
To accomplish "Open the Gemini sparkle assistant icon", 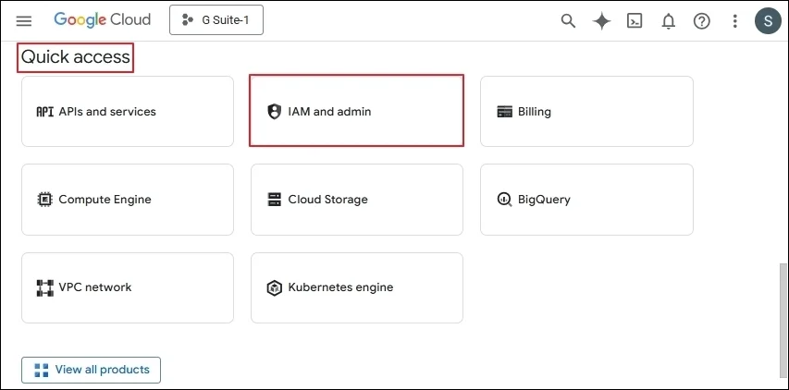I will coord(602,20).
